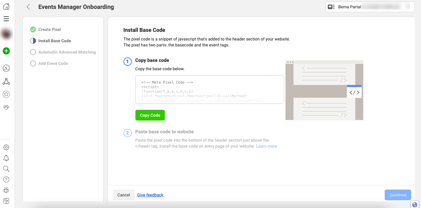Open the search magnifier icon

point(6,168)
